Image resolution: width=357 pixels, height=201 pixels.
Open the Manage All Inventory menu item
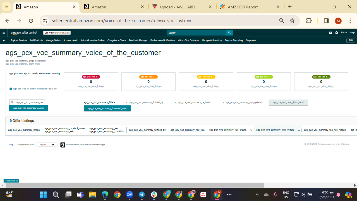click(212, 41)
